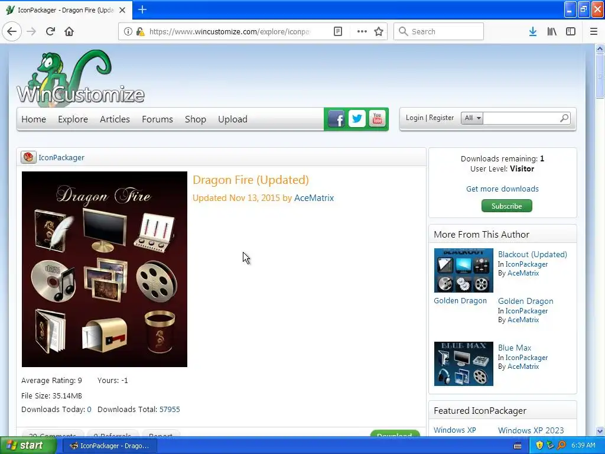The image size is (605, 454).
Task: Click the page scrollbar down arrow
Action: point(600,431)
